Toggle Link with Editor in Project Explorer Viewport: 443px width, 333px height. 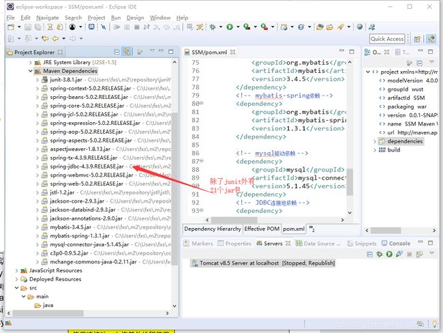point(127,52)
